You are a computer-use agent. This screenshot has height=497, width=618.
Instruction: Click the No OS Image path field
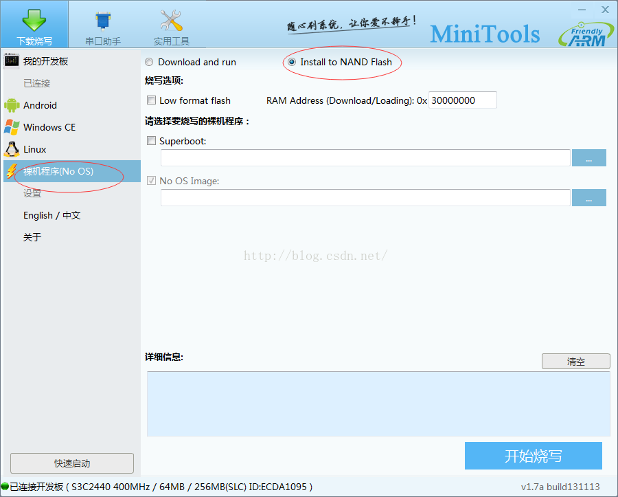pyautogui.click(x=365, y=197)
